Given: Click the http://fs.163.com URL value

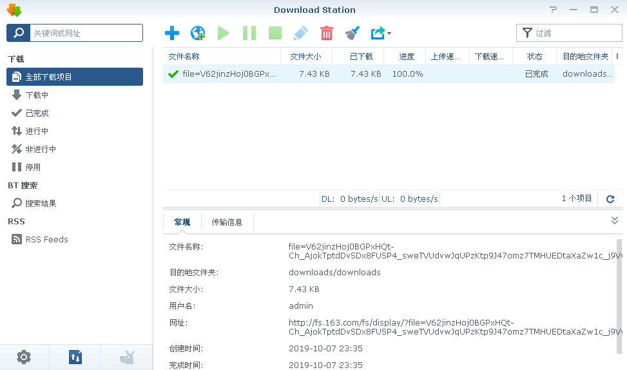Looking at the screenshot, I should tap(455, 327).
